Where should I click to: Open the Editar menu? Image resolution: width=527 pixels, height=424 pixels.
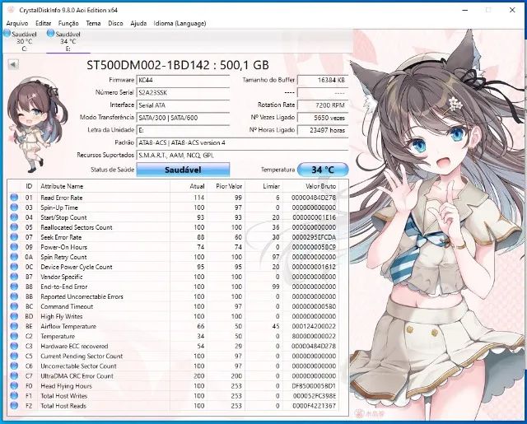pyautogui.click(x=43, y=24)
